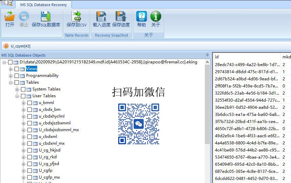Select the U_cg_rkd table item

tap(48, 157)
